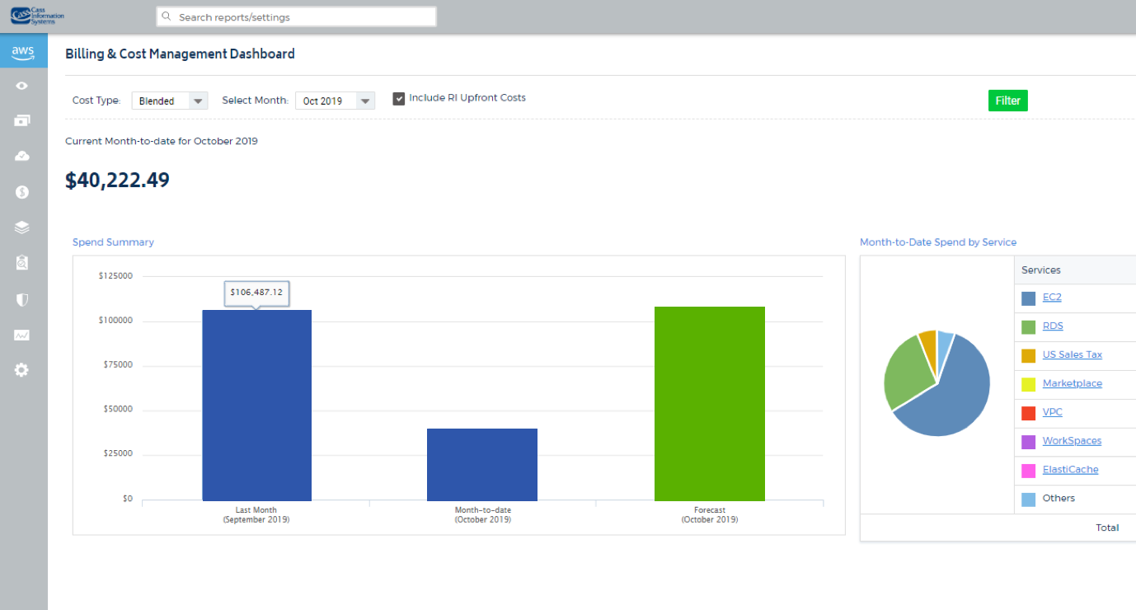Open the EC2 service link
The image size is (1136, 610).
1052,298
